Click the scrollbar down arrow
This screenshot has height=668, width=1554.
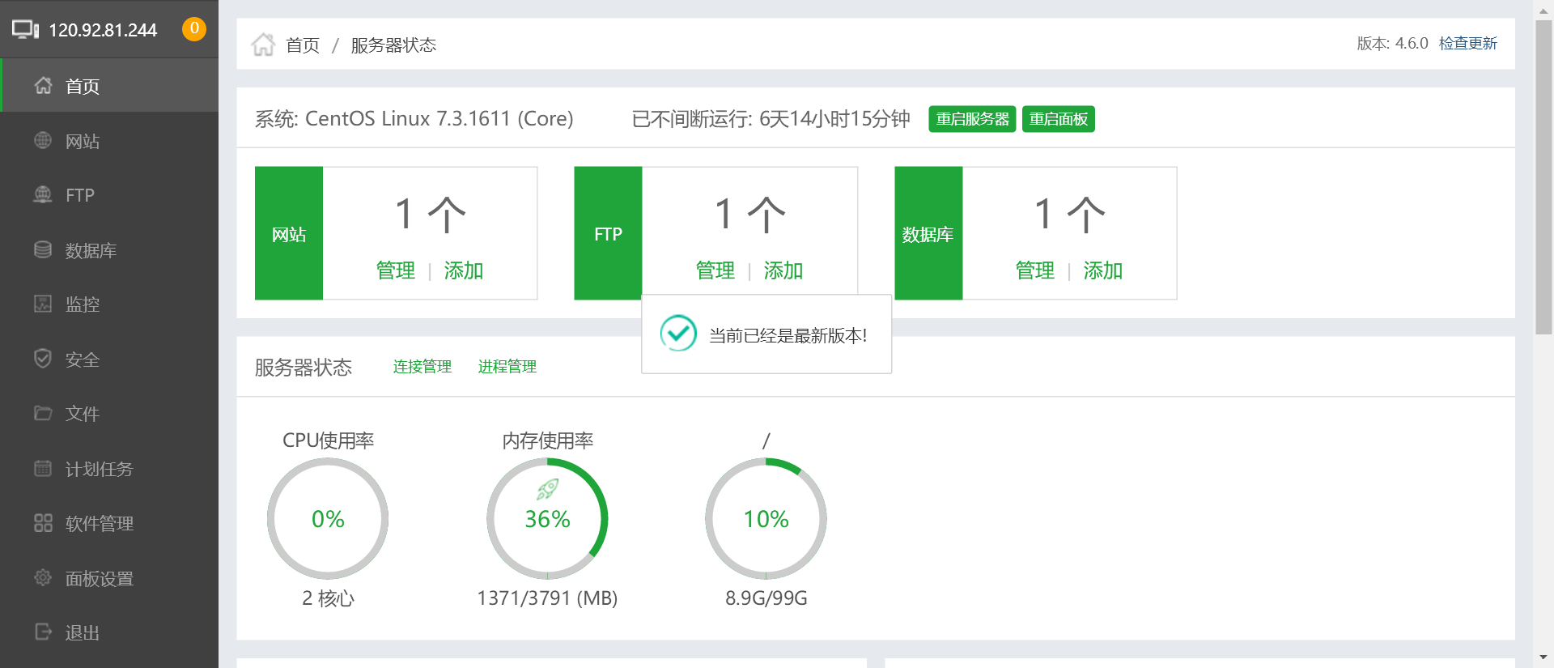(x=1543, y=658)
